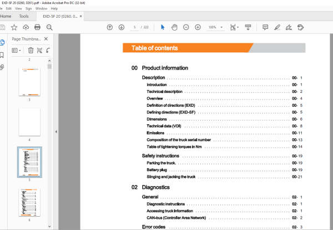
Task: Open the find text magnifier
Action: (49, 27)
